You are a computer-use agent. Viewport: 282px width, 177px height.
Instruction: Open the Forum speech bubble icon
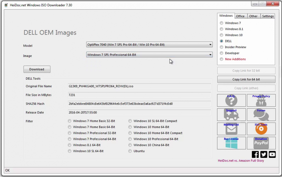click(261, 115)
